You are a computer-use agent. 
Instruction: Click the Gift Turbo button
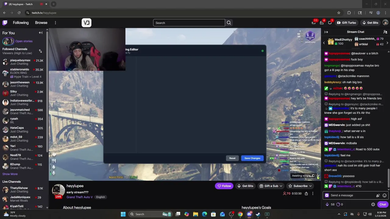(346, 23)
